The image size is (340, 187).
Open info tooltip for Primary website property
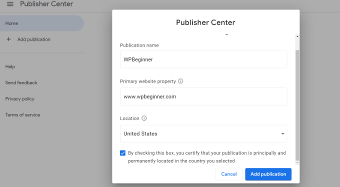pos(180,81)
